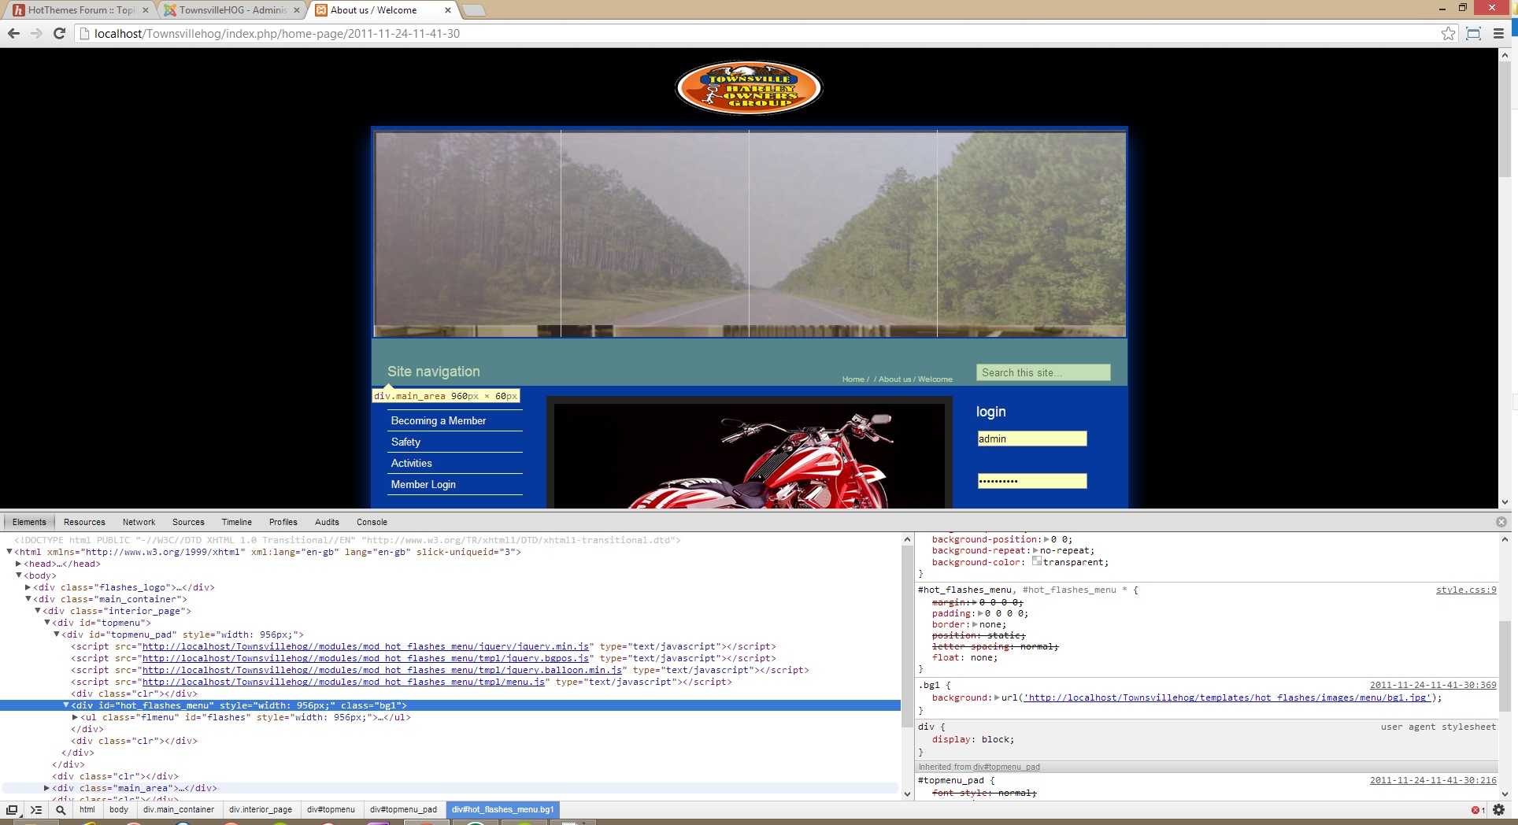The height and width of the screenshot is (825, 1518).
Task: Click the Search this site field
Action: pos(1043,372)
